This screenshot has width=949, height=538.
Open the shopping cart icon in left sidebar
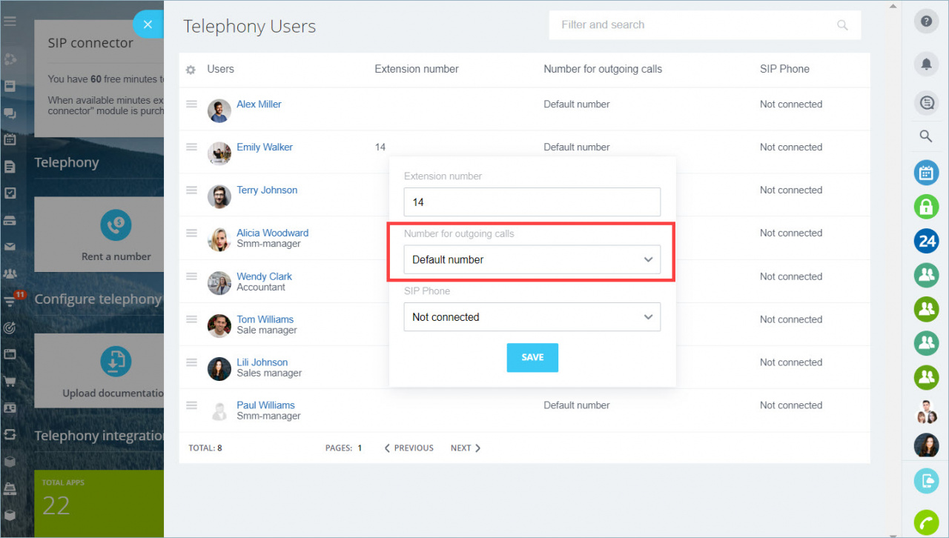click(x=10, y=381)
